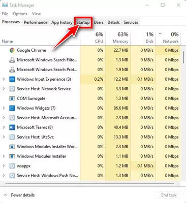Expand the Microsoft Teams process group

(4, 127)
